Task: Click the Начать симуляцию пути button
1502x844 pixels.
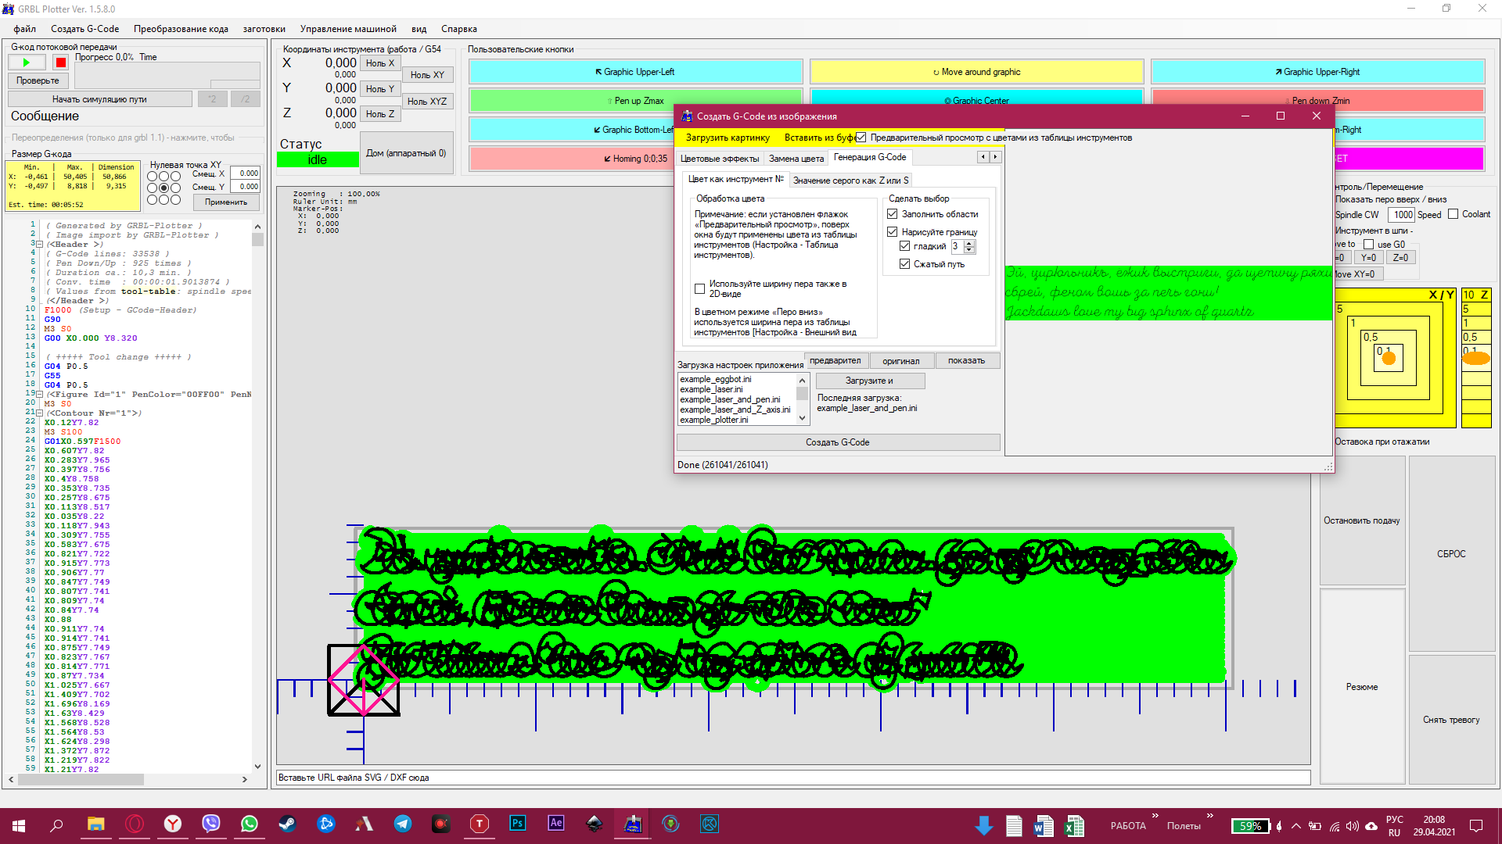Action: pyautogui.click(x=99, y=98)
